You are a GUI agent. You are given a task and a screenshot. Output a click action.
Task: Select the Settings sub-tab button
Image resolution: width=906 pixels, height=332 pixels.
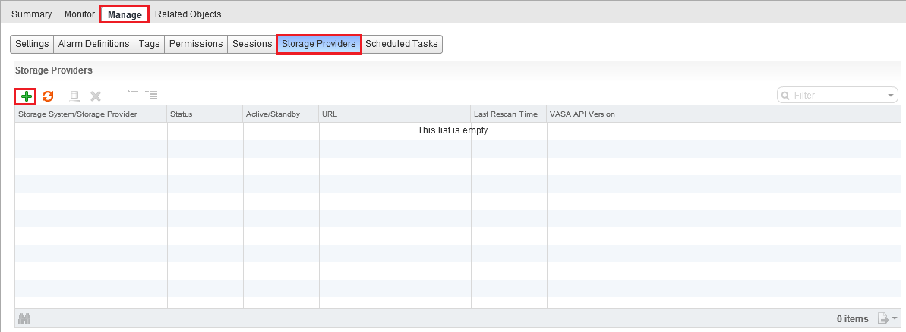pos(32,44)
